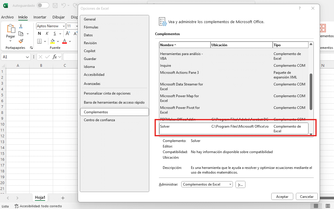The height and width of the screenshot is (209, 334).
Task: Select the Solver add-in row
Action: (234, 129)
